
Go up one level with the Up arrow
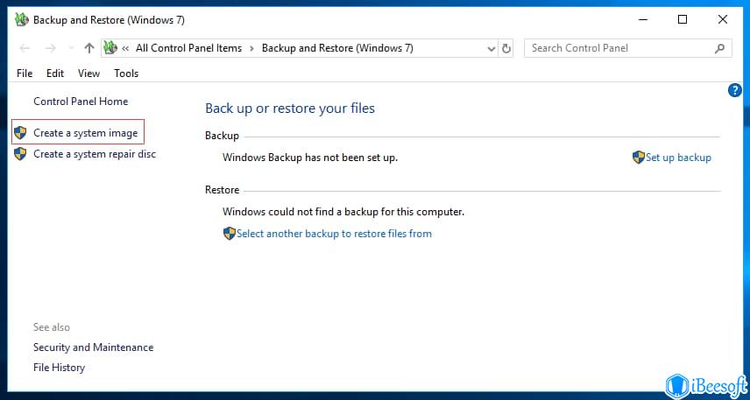point(89,48)
